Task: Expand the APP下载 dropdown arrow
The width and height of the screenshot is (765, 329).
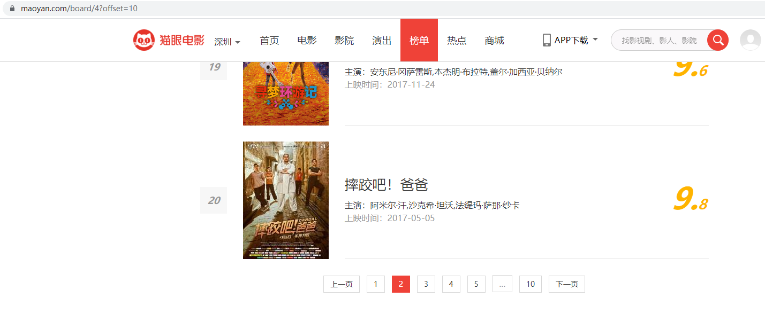Action: tap(595, 39)
